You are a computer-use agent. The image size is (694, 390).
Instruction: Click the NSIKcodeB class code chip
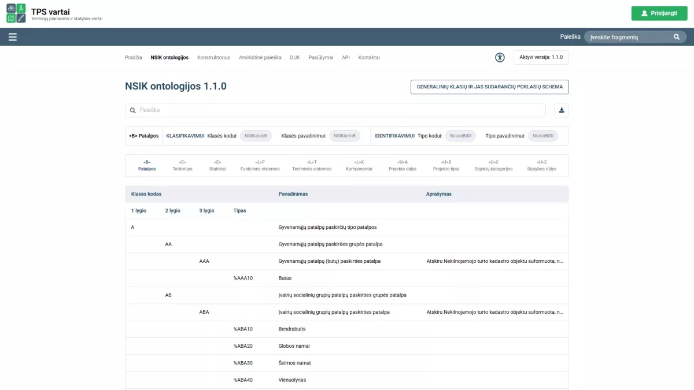coord(256,136)
